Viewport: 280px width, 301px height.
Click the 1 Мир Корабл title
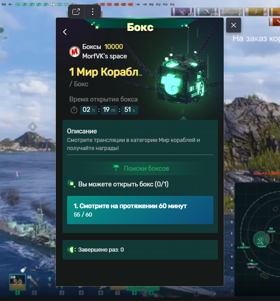pos(106,72)
